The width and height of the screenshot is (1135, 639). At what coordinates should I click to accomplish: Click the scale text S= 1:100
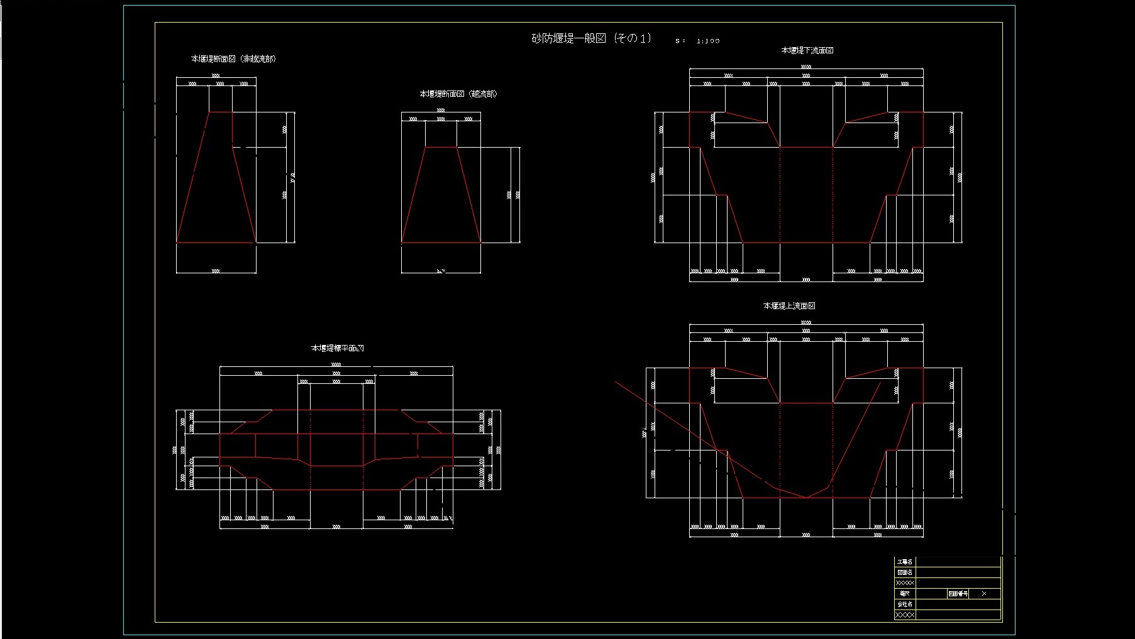pyautogui.click(x=697, y=41)
